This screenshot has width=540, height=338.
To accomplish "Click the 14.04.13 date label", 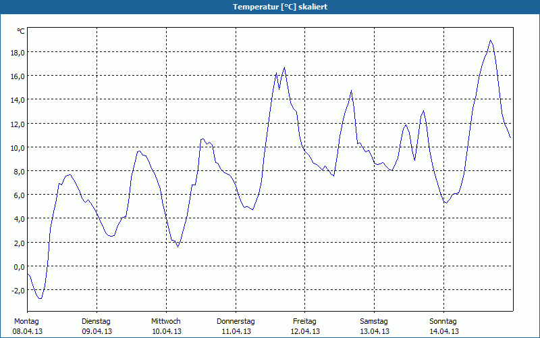I will coord(444,331).
